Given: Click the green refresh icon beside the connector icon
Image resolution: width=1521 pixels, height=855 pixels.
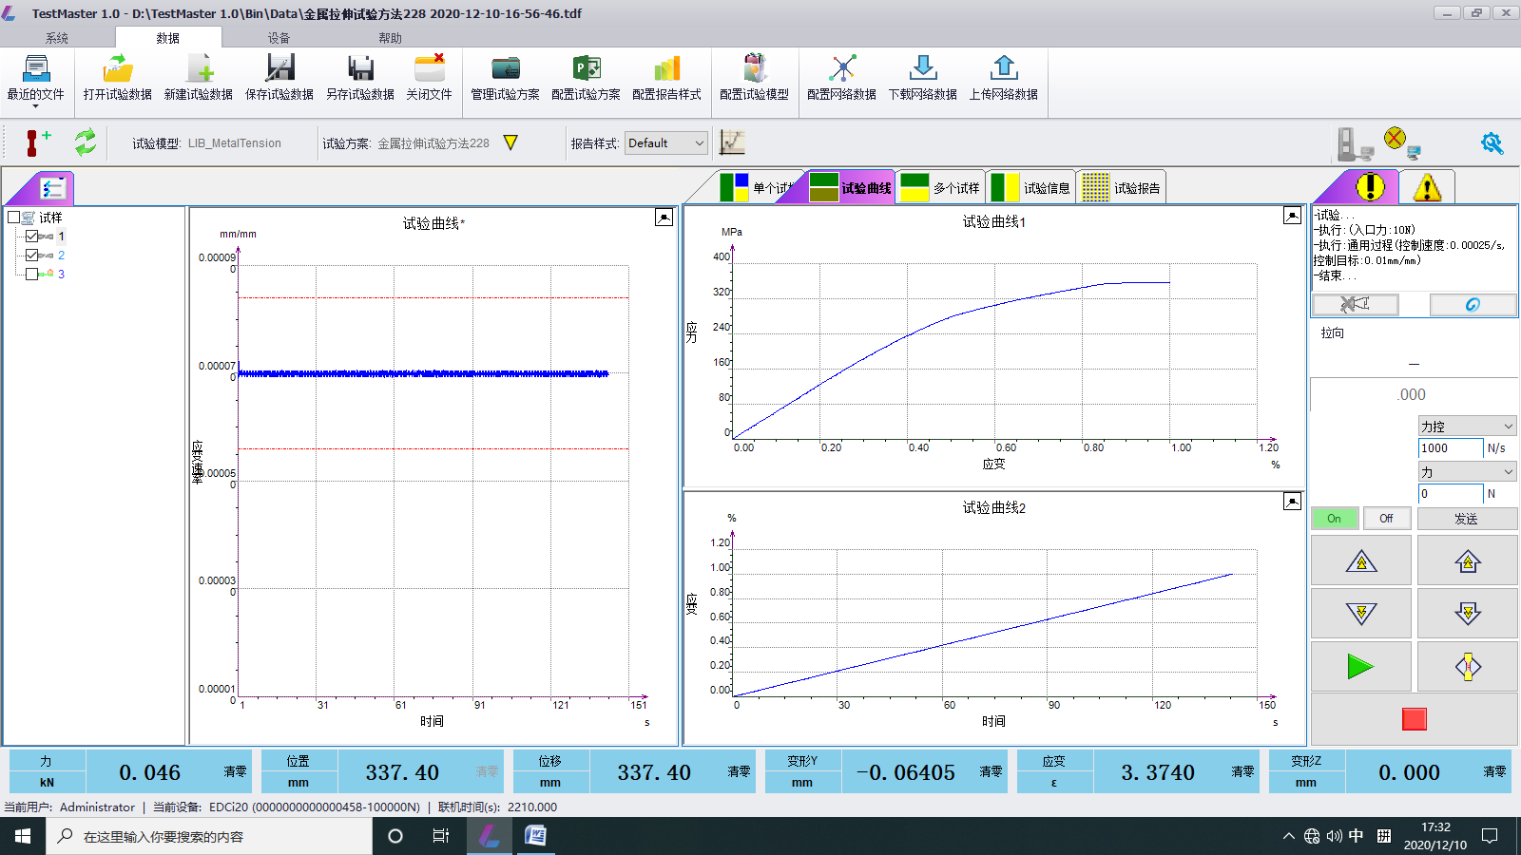Looking at the screenshot, I should (x=86, y=142).
